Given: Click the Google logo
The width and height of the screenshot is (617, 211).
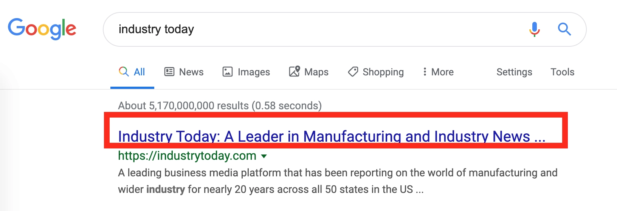Looking at the screenshot, I should point(42,29).
